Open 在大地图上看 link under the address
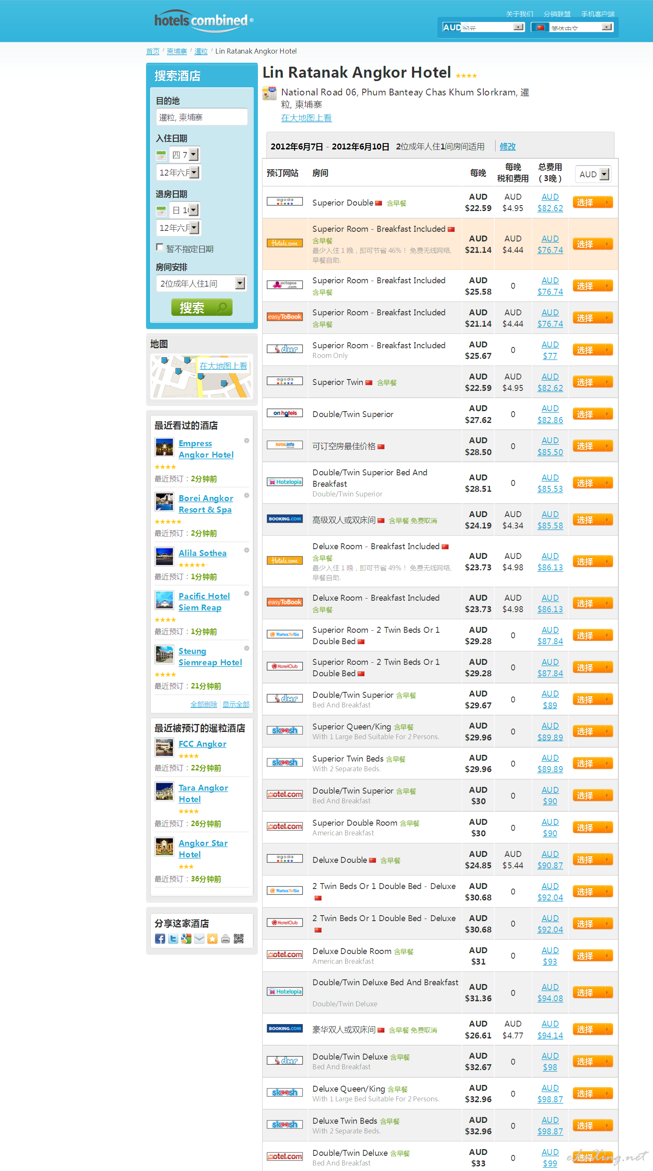 point(306,118)
